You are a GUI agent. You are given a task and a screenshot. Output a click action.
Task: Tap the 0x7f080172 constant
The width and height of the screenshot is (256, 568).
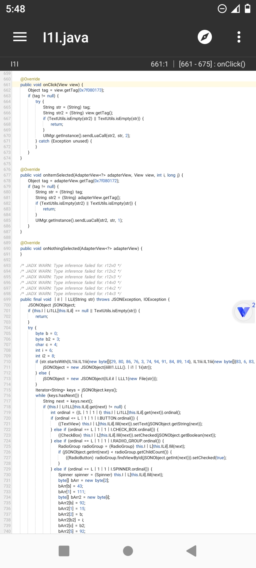coord(106,181)
